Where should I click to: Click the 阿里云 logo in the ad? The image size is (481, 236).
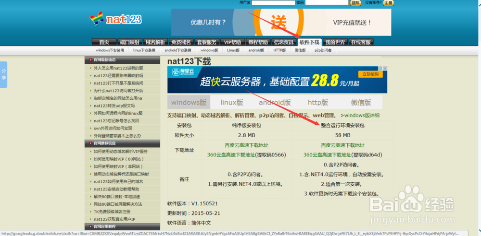click(x=183, y=72)
